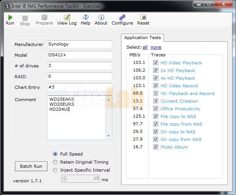
Task: Toggle the 2x HD Playback checkbox
Action: click(x=156, y=70)
